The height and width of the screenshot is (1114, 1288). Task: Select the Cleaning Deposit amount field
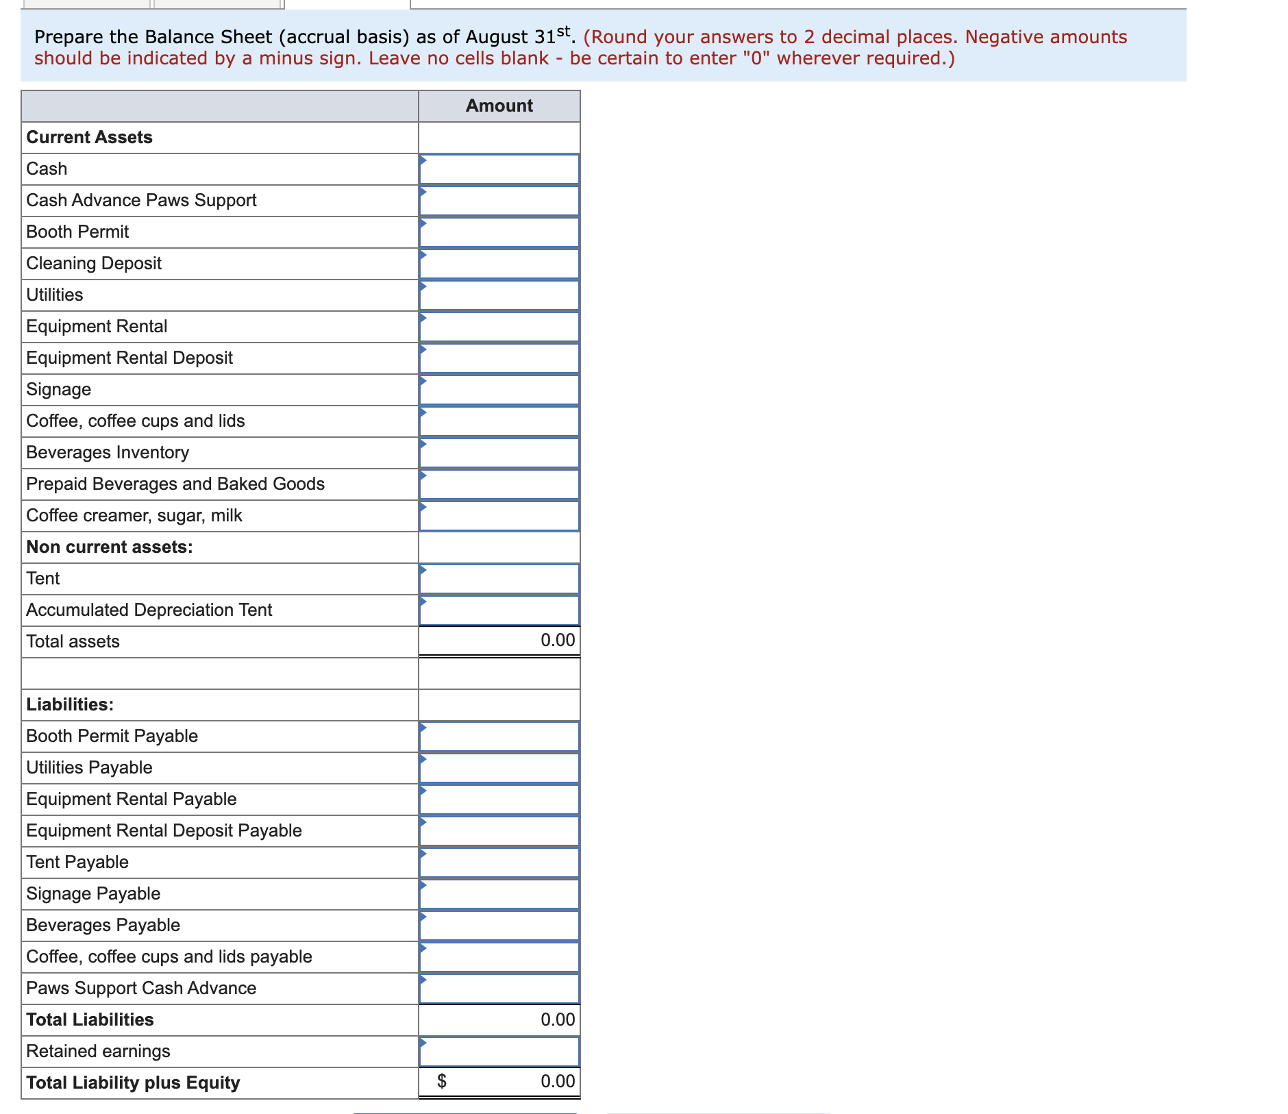(x=499, y=264)
